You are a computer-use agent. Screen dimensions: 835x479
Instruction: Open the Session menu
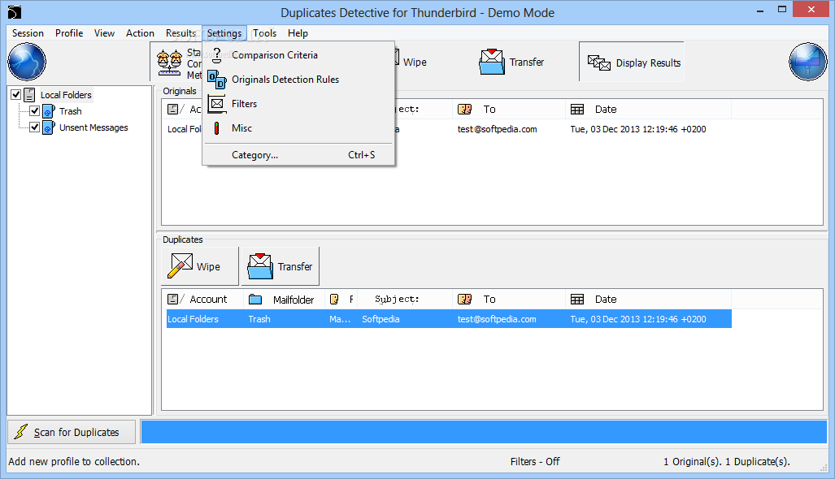click(28, 33)
